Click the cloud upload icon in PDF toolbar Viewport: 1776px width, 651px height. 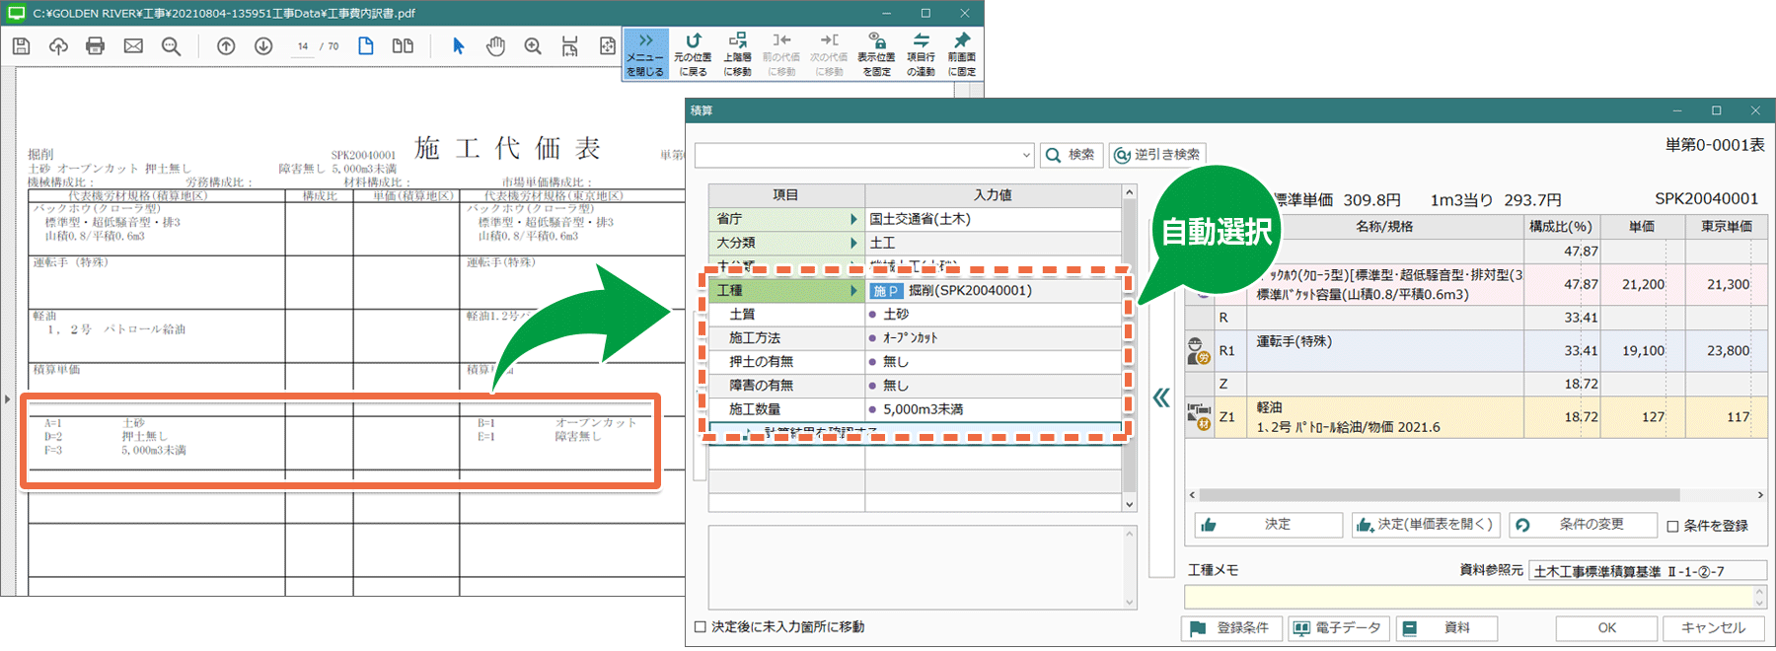58,46
